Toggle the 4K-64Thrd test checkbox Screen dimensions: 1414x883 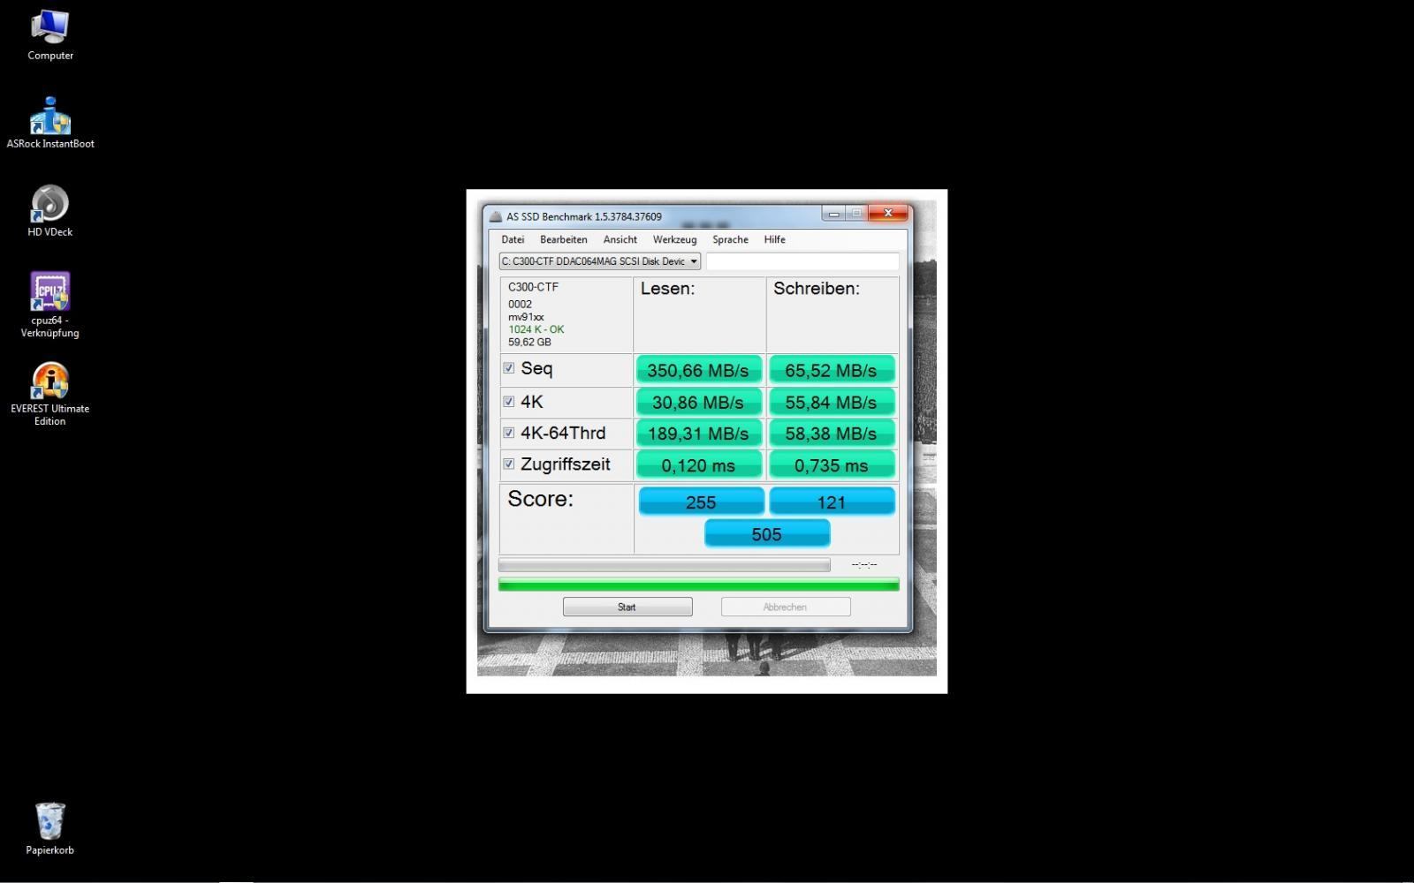(x=509, y=433)
